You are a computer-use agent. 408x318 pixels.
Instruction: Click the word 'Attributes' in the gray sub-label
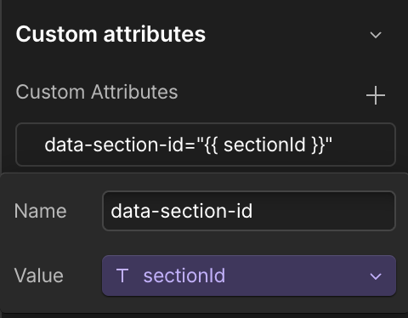click(x=134, y=92)
